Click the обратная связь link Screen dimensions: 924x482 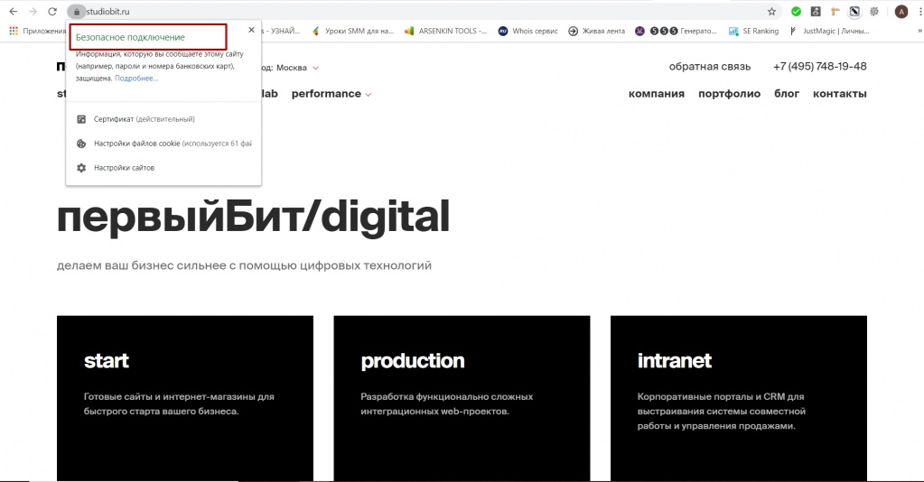point(710,67)
